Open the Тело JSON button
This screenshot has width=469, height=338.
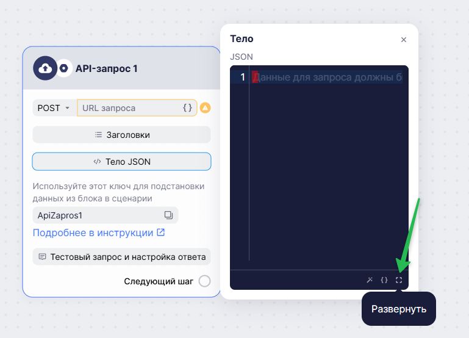click(x=122, y=162)
